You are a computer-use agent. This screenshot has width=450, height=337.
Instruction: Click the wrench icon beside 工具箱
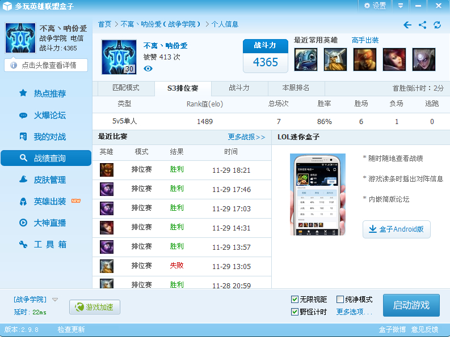(x=23, y=245)
